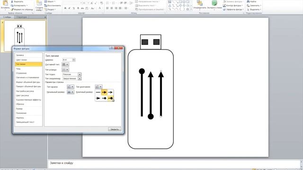This screenshot has height=170, width=303.
Task: Open Alt Text (Замещающий текст) category
Action: click(28, 122)
